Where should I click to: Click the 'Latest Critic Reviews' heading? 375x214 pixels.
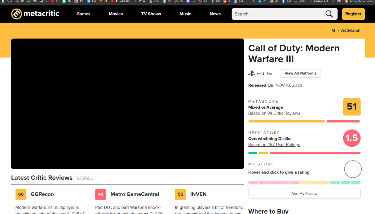41,178
